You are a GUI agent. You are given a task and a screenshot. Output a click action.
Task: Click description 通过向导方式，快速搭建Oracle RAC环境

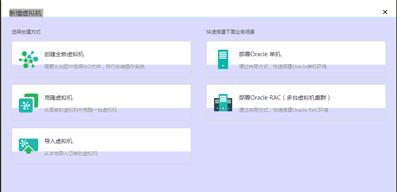click(x=284, y=110)
